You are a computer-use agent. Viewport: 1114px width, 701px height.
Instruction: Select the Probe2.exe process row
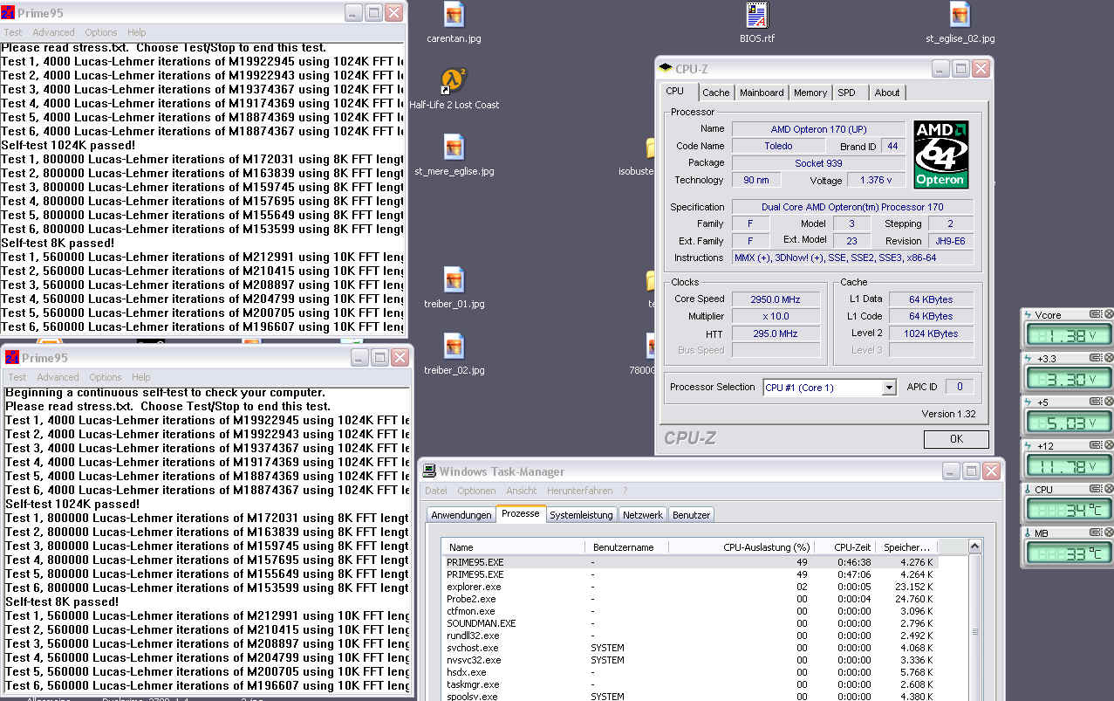(690, 599)
